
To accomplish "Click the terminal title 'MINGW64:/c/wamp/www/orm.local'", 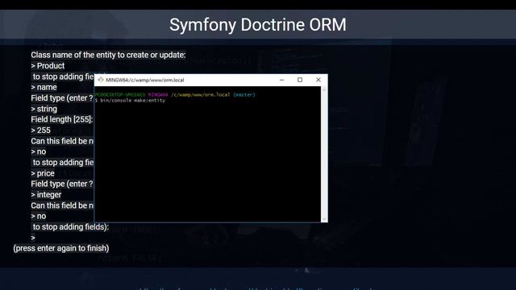I will 145,80.
